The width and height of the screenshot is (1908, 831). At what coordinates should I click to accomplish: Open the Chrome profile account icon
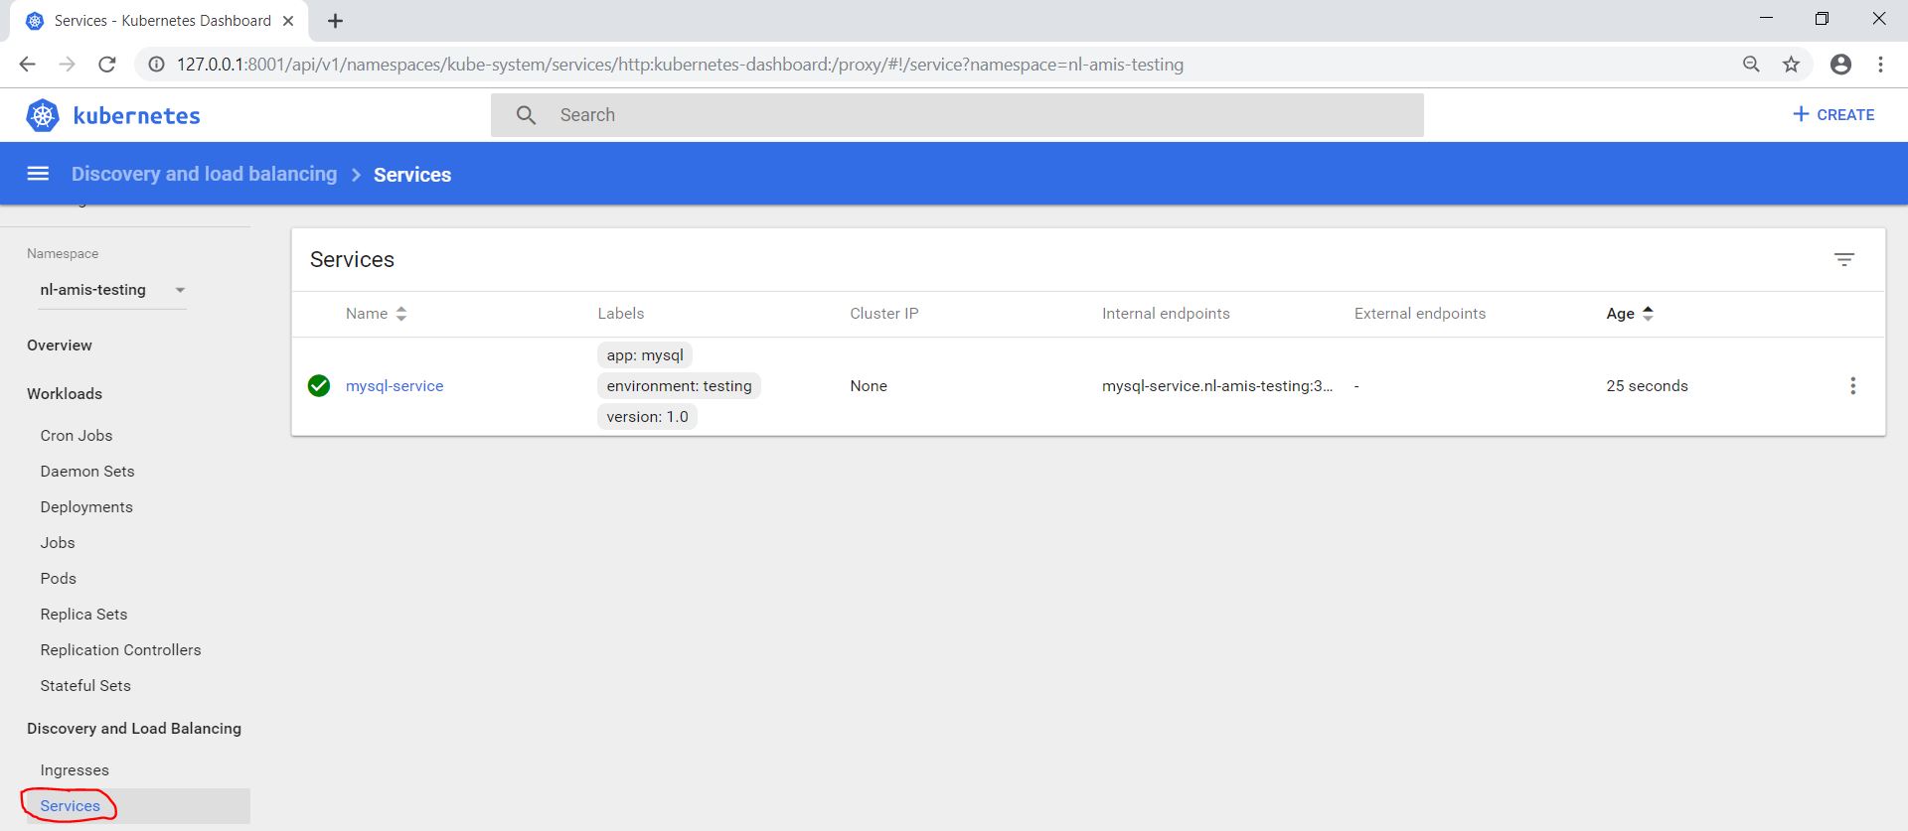1840,65
